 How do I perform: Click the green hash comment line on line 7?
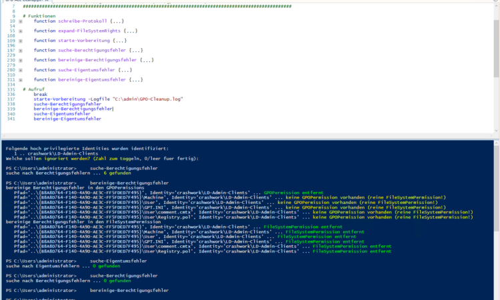(x=157, y=6)
